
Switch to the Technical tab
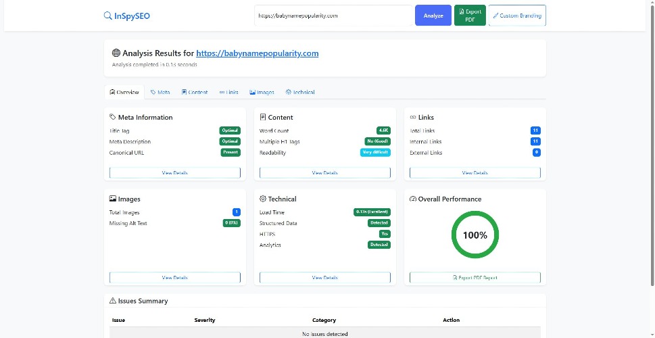pos(300,93)
